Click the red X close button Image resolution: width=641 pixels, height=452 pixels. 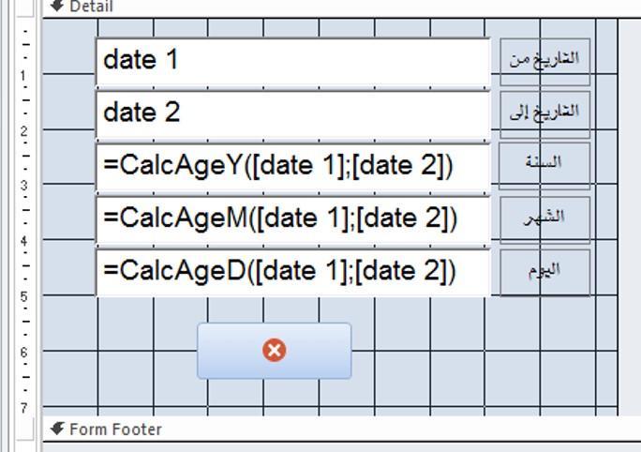tap(274, 351)
